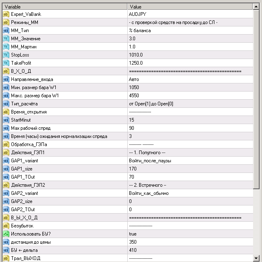Select the 'GAP2_size' variable name
This screenshot has height=262, width=262.
click(22, 201)
